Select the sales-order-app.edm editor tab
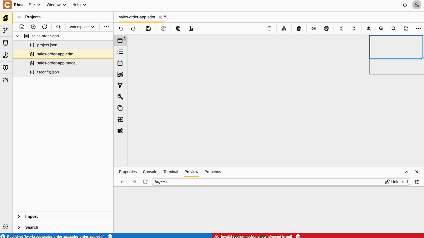Viewport: 424px width, 238px height. pyautogui.click(x=137, y=17)
